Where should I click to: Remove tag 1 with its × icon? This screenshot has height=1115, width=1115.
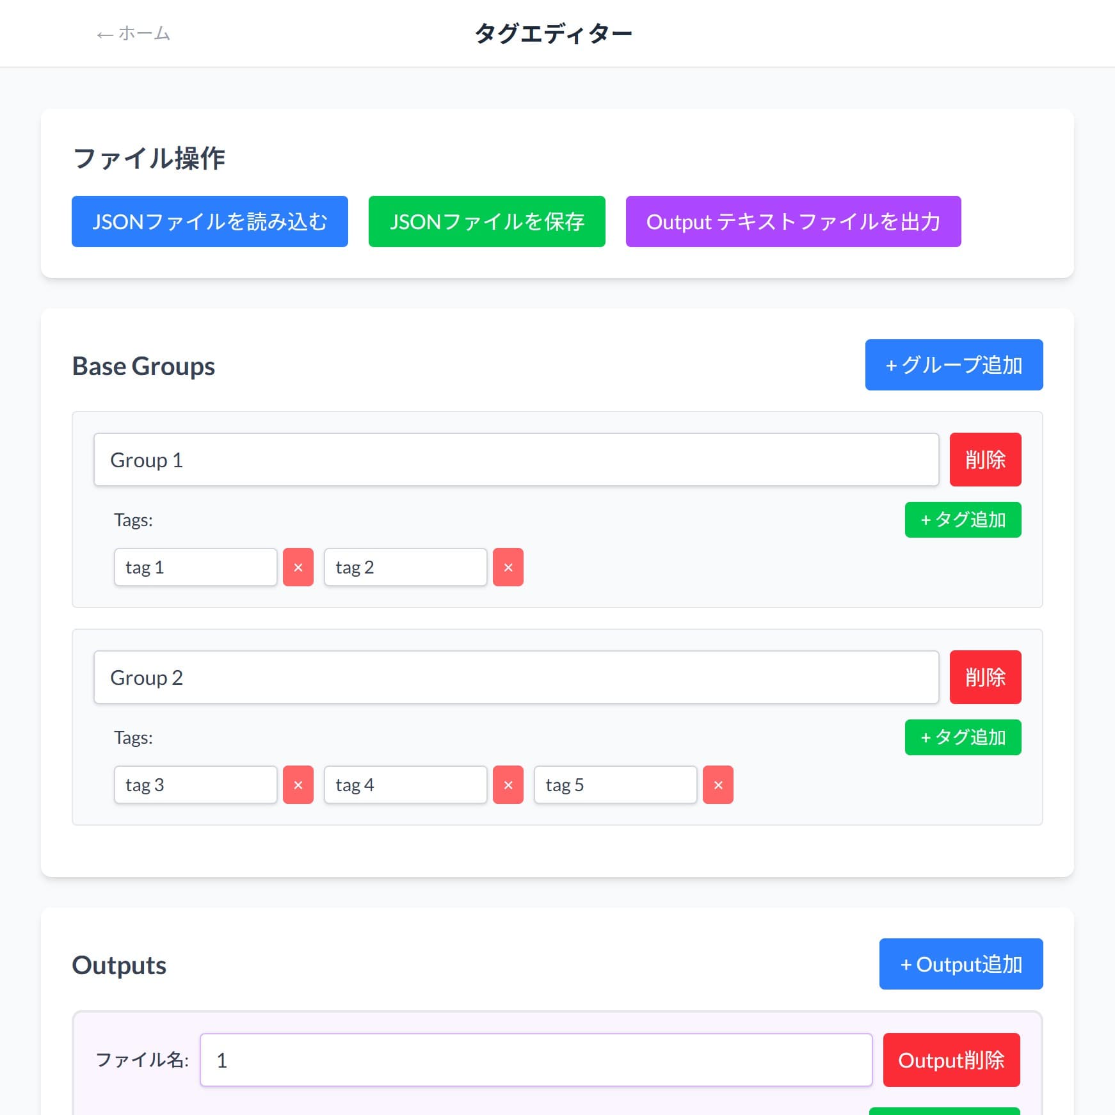(x=298, y=567)
